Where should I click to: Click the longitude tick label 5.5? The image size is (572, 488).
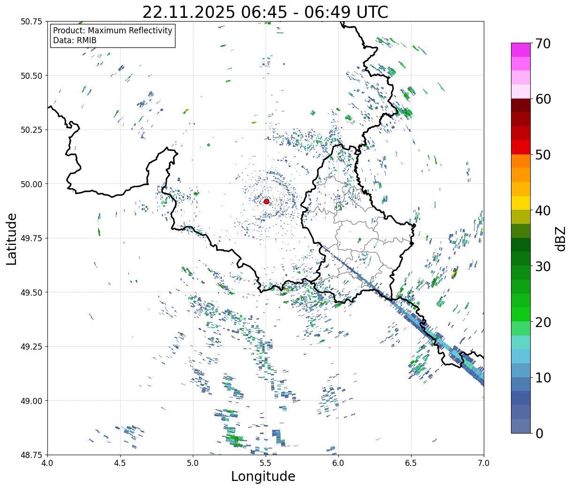click(x=266, y=463)
